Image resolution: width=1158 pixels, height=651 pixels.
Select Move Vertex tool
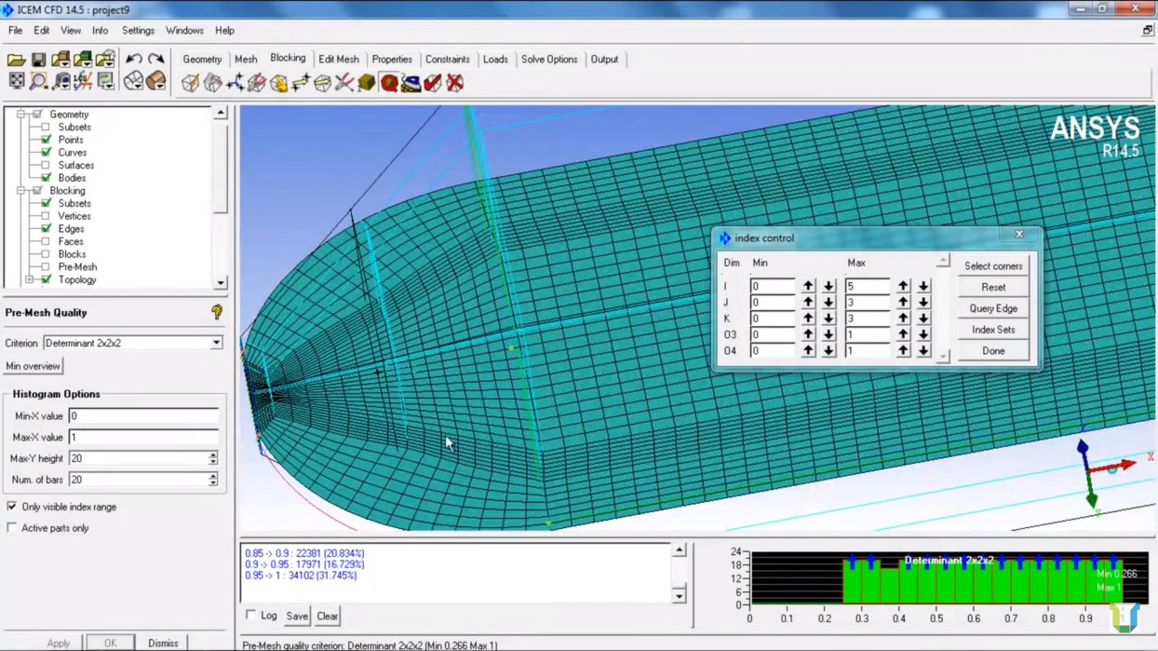click(x=300, y=83)
